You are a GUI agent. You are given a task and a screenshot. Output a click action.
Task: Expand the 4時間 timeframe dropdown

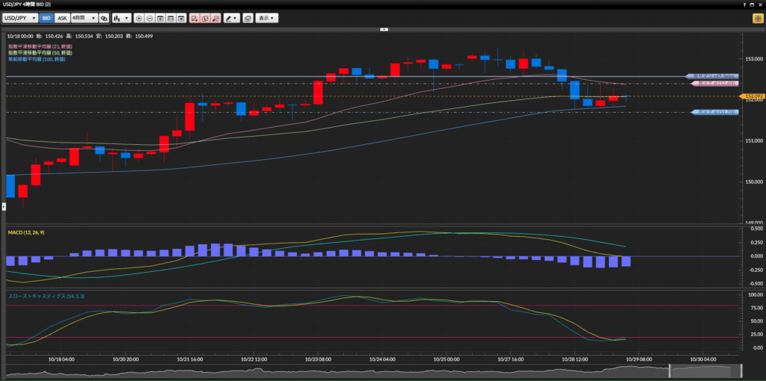(84, 17)
